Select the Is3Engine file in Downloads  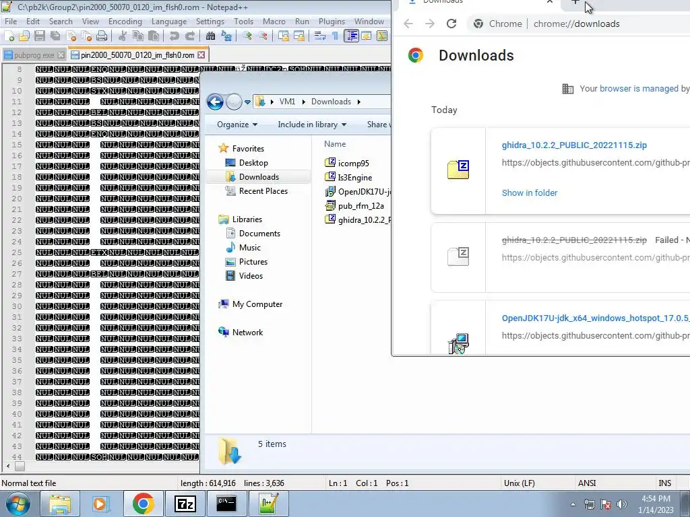pyautogui.click(x=354, y=177)
